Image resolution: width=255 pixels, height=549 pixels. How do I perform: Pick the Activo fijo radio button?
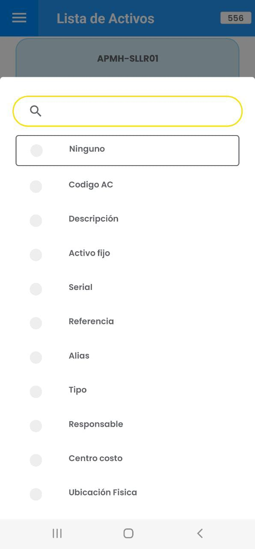point(36,255)
